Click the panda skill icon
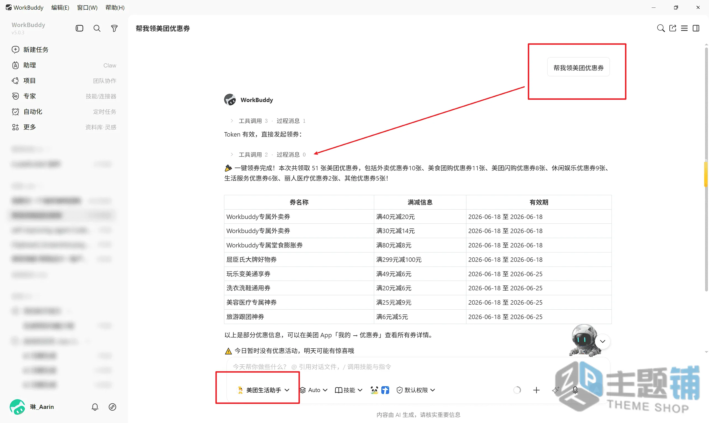Screen dimensions: 709x423 374,390
